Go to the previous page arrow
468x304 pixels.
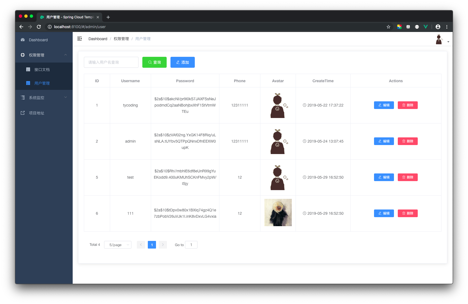pyautogui.click(x=141, y=245)
